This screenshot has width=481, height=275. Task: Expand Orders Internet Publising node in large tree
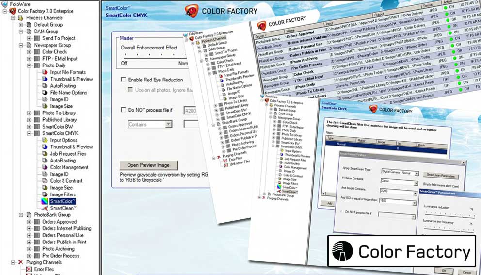coord(29,228)
